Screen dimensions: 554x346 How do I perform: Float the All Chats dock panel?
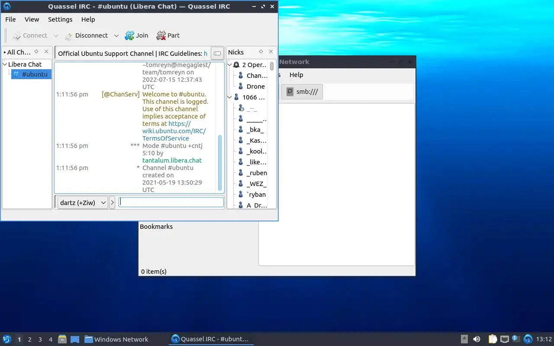pos(36,52)
